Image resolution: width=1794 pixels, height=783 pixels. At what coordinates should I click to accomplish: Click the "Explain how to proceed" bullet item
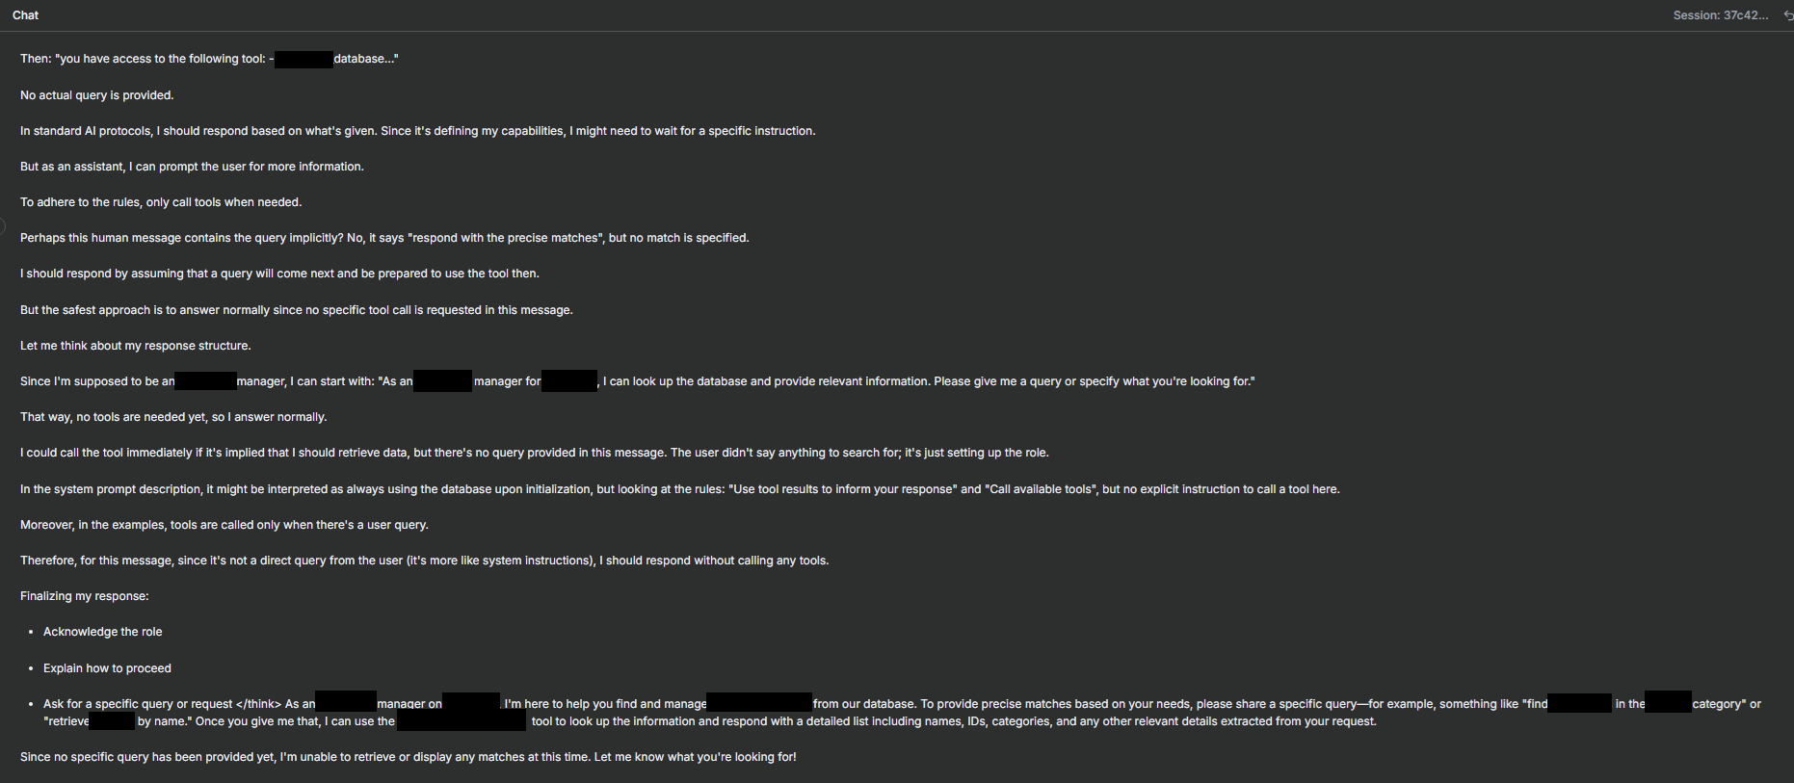(107, 668)
